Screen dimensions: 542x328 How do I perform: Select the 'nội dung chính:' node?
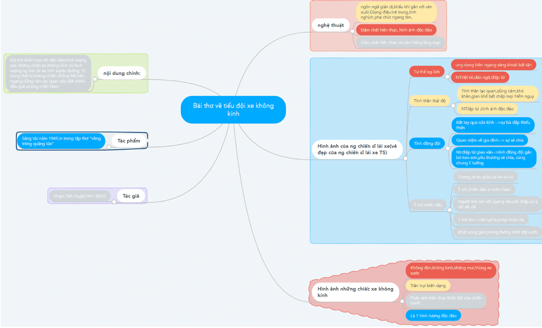point(122,73)
